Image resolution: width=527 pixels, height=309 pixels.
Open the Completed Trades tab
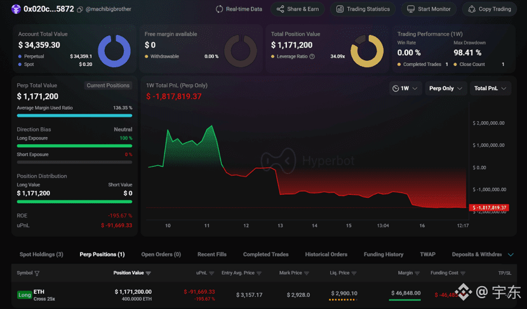[265, 254]
